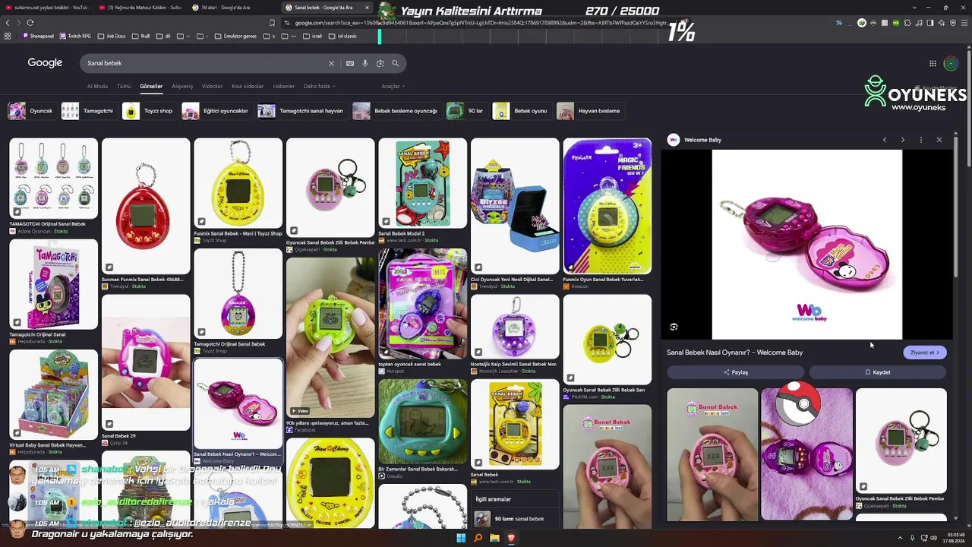Open the 'lol classic' bookmark folder

342,36
